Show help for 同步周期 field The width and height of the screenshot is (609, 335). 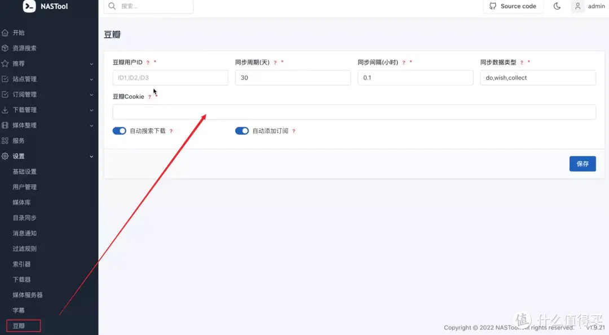tap(275, 62)
